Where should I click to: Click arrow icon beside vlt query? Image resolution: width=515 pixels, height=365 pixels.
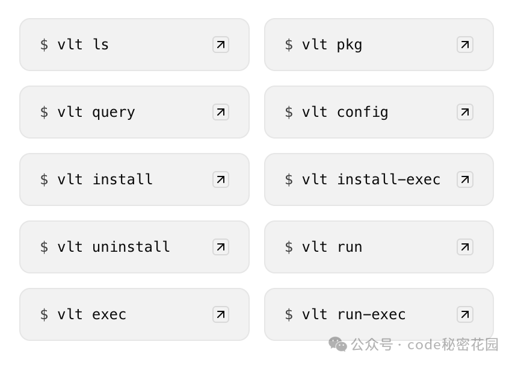[221, 112]
